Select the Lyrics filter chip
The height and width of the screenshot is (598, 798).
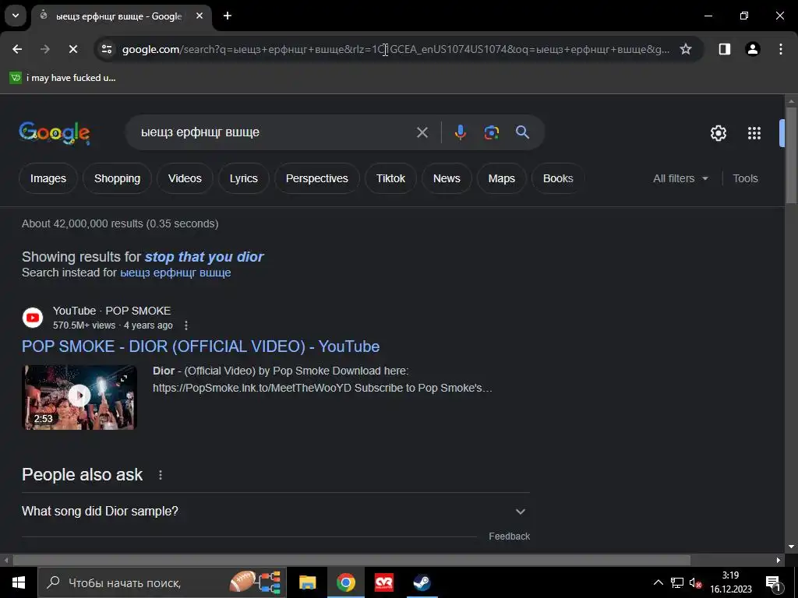click(244, 178)
